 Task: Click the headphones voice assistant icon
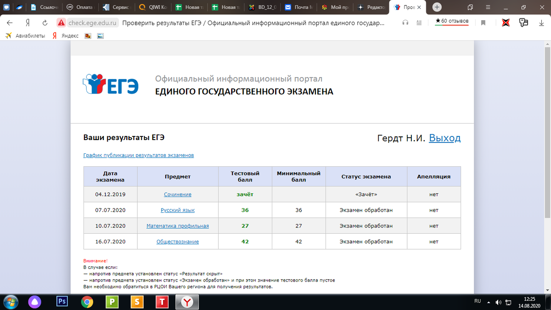point(405,22)
